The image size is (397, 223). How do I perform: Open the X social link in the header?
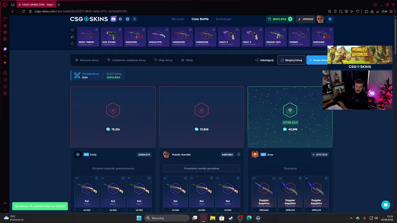(x=135, y=19)
